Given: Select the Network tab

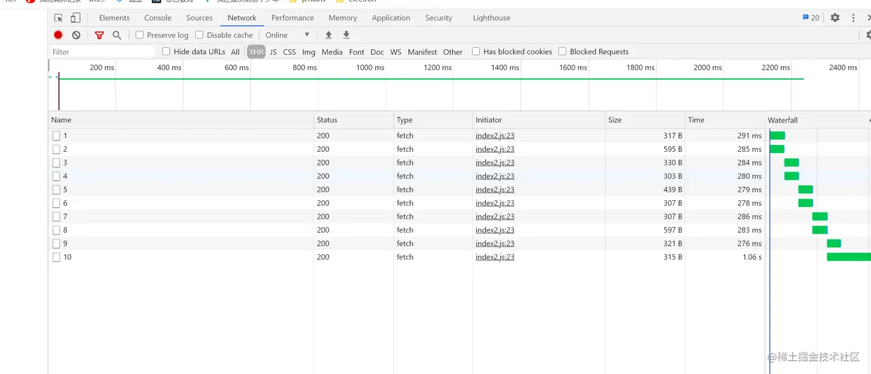Looking at the screenshot, I should click(242, 18).
